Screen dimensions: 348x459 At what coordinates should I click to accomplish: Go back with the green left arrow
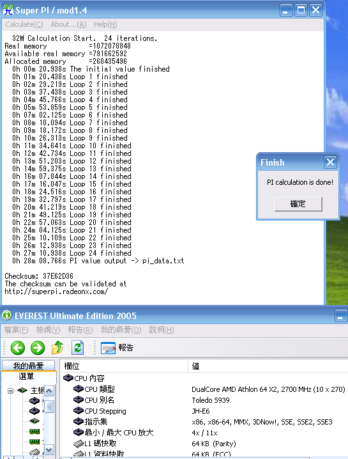18,348
